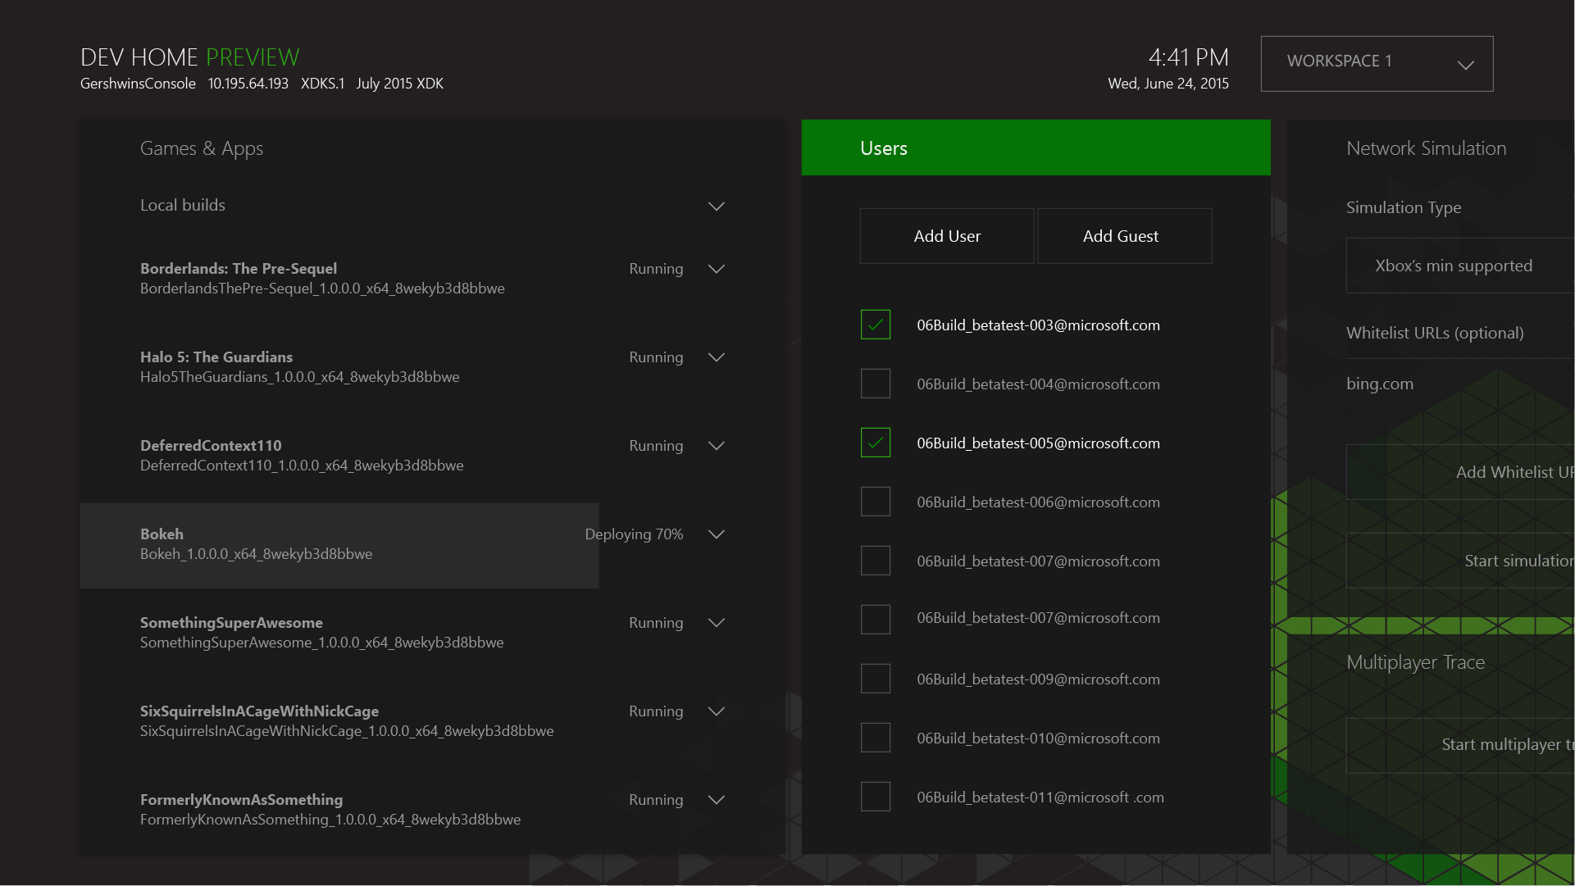Open the Bokeh build's action menu
The height and width of the screenshot is (886, 1575).
[716, 534]
